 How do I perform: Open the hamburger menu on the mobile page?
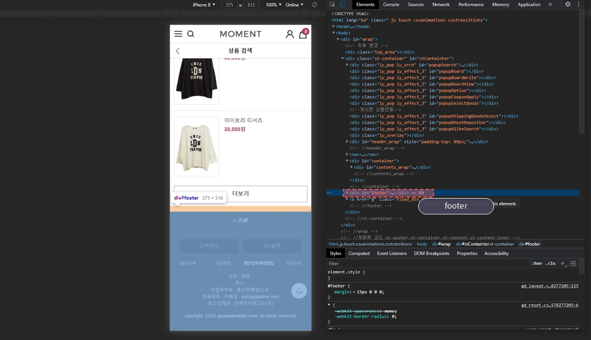178,34
